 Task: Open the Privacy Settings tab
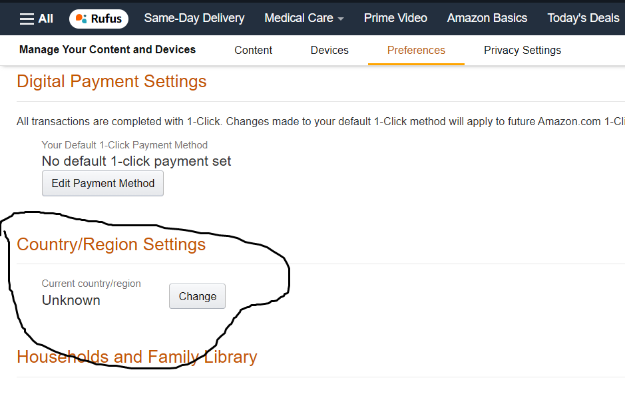click(x=522, y=51)
